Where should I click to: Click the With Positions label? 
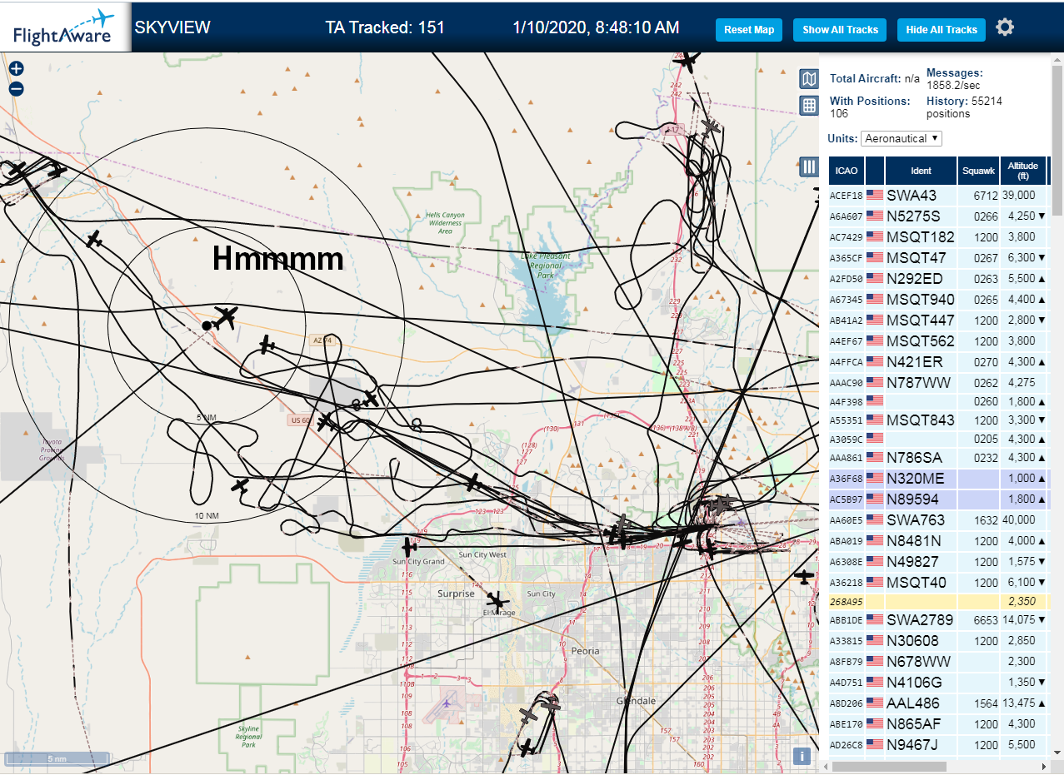pos(870,101)
